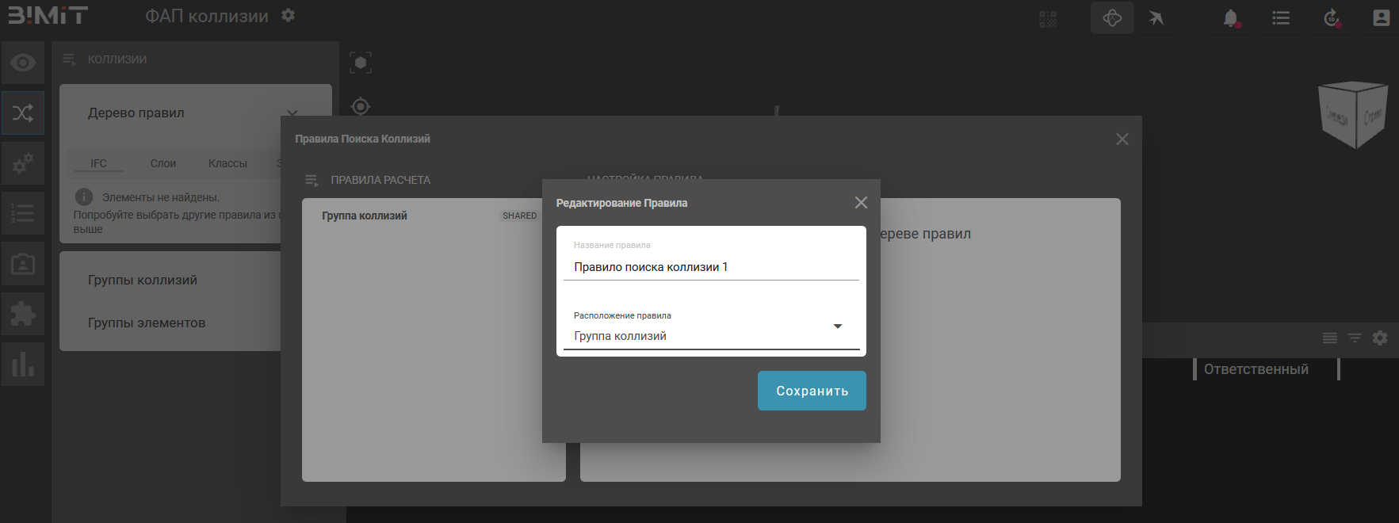The height and width of the screenshot is (523, 1399).
Task: Click the Название правила input field
Action: (710, 267)
